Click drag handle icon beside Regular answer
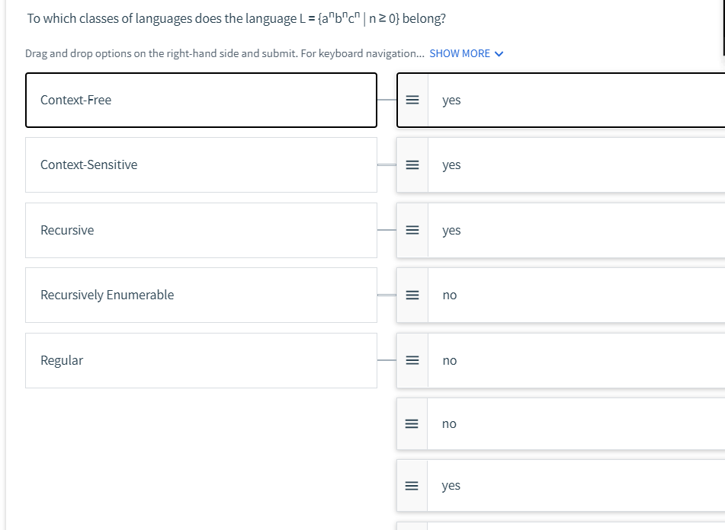 click(x=412, y=360)
